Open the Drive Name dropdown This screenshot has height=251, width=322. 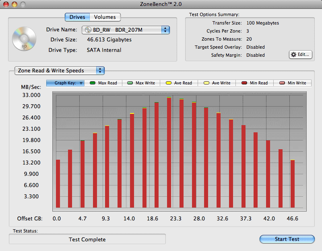coord(126,30)
